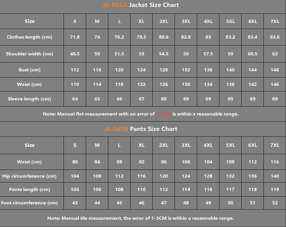Image resolution: width=286 pixels, height=227 pixels.
Task: Click bust value 148 for 7XL
Action: tap(275, 70)
